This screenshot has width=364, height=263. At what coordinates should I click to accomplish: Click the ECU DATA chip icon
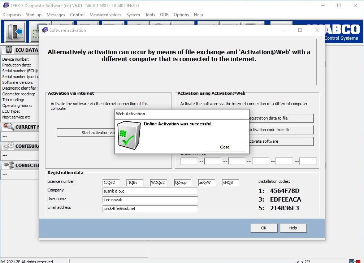[x=9, y=50]
